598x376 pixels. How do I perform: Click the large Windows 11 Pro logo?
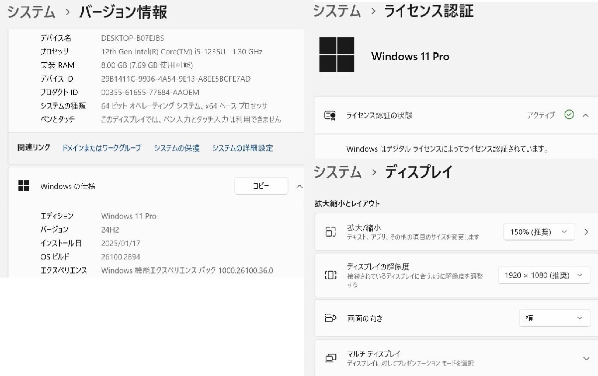(337, 54)
